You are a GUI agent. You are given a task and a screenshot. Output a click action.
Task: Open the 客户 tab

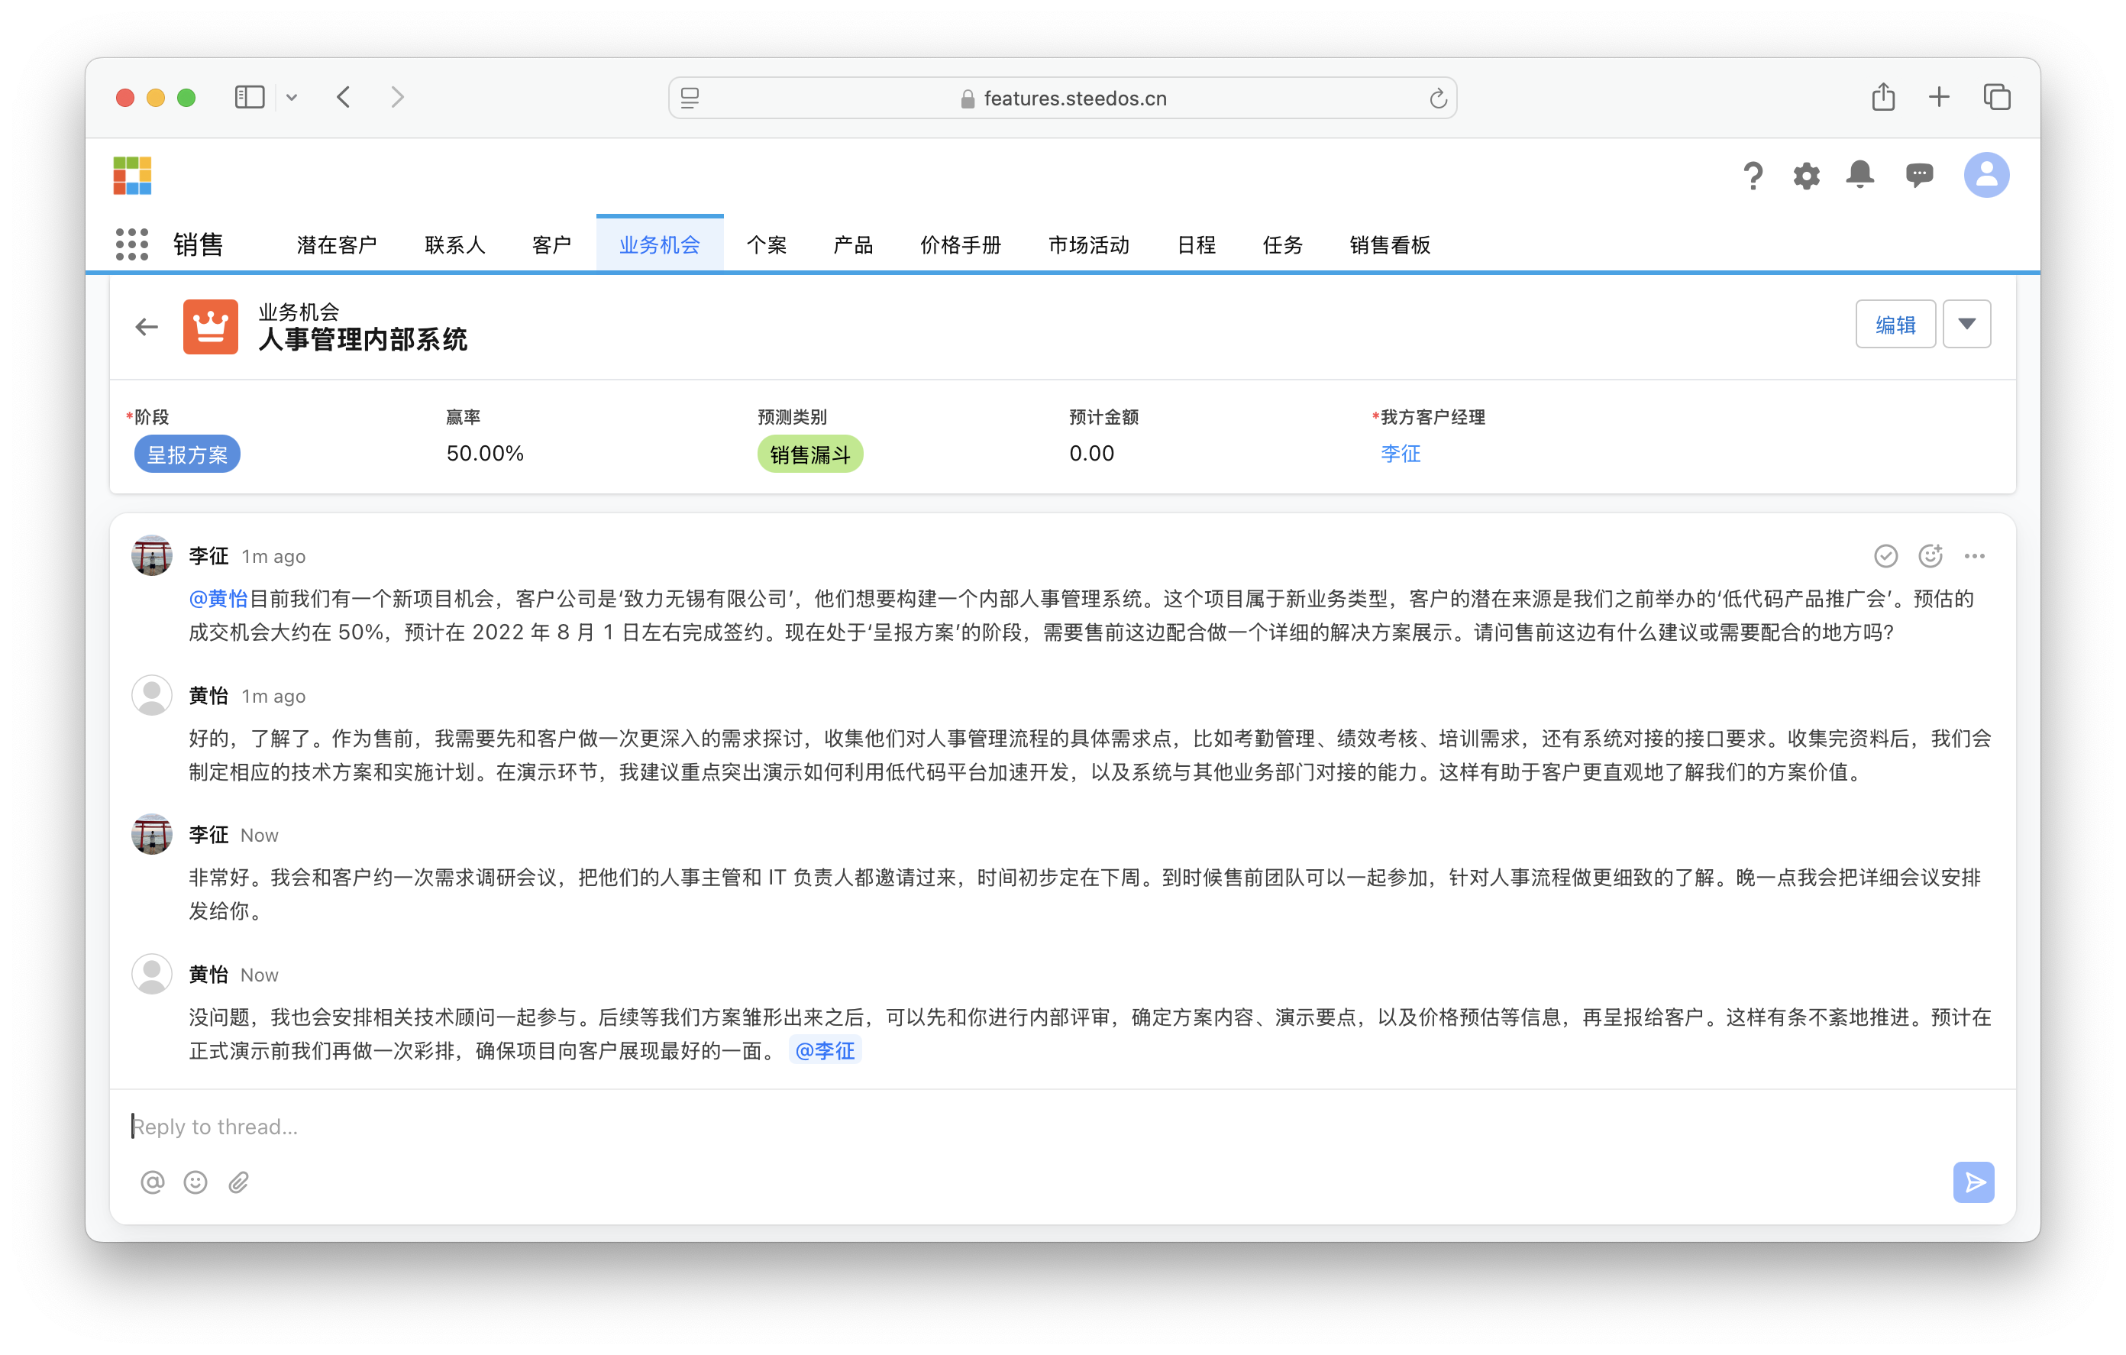pos(551,244)
